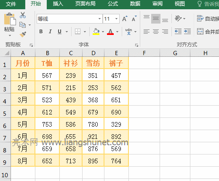Click the text Orientation icon
The image size is (219, 181).
(x=178, y=19)
